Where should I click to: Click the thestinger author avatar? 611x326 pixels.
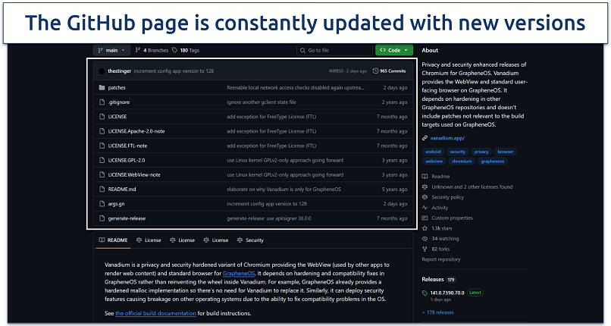pyautogui.click(x=101, y=71)
